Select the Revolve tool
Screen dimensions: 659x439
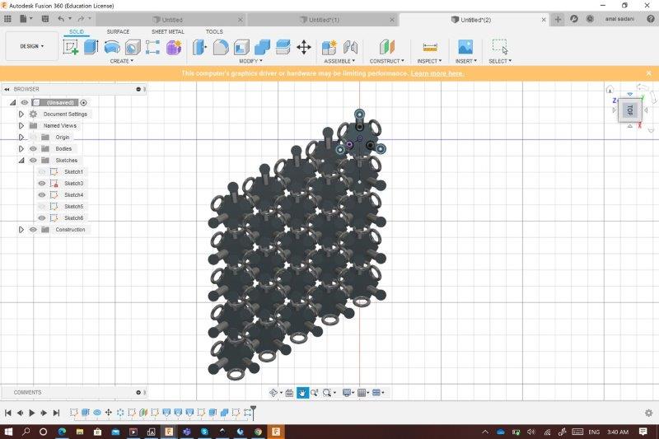[x=112, y=47]
